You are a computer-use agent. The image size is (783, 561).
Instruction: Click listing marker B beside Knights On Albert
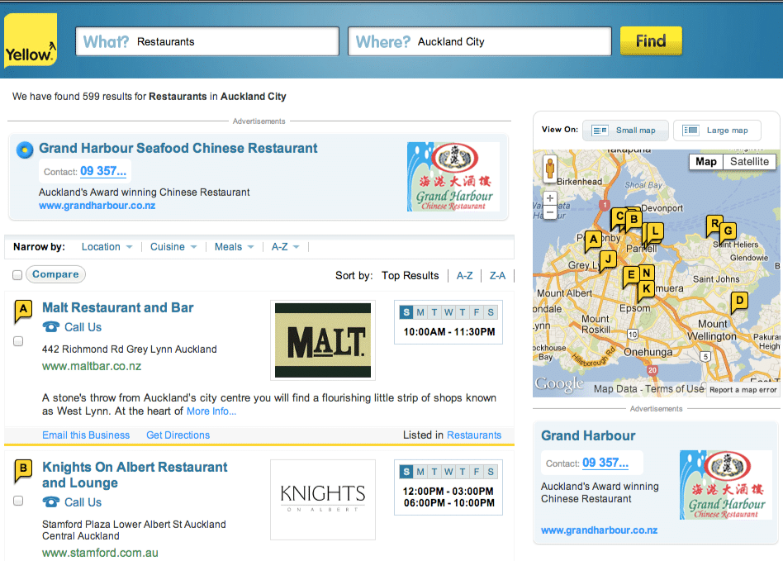click(23, 470)
